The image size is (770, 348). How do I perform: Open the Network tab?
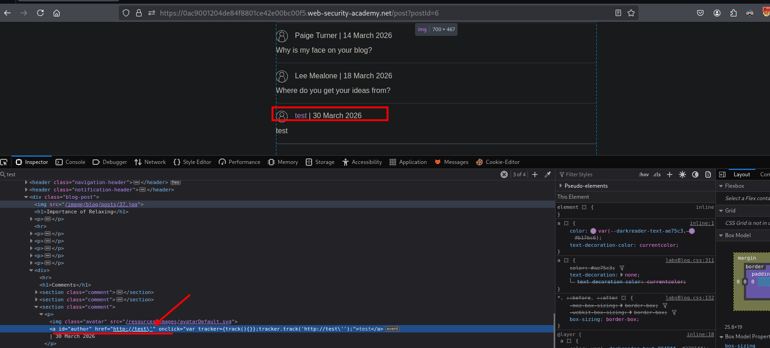[150, 162]
